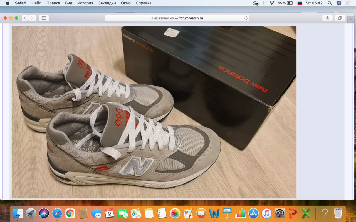
Task: Open Books orange icon in Dock
Action: tap(201, 213)
